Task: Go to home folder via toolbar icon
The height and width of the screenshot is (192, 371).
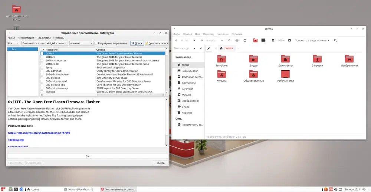Action: [255, 40]
